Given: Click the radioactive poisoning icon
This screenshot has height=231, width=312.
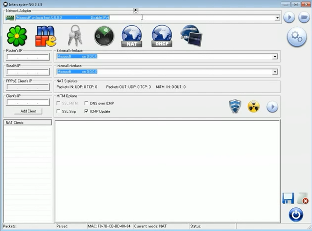Looking at the screenshot, I should pos(253,106).
